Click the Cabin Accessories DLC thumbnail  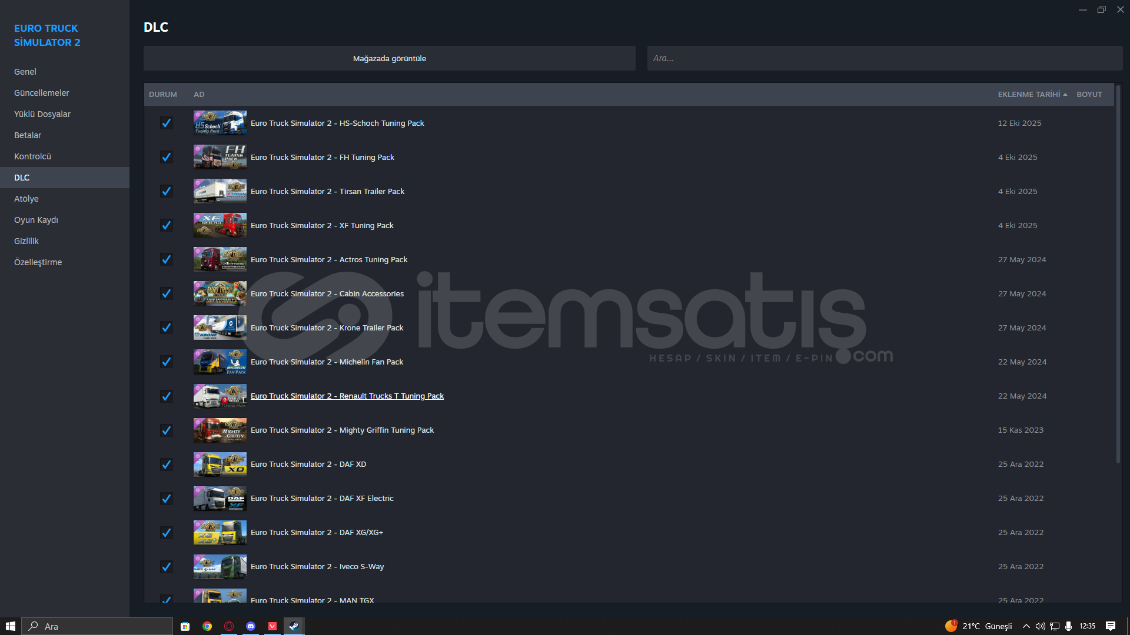(x=220, y=293)
